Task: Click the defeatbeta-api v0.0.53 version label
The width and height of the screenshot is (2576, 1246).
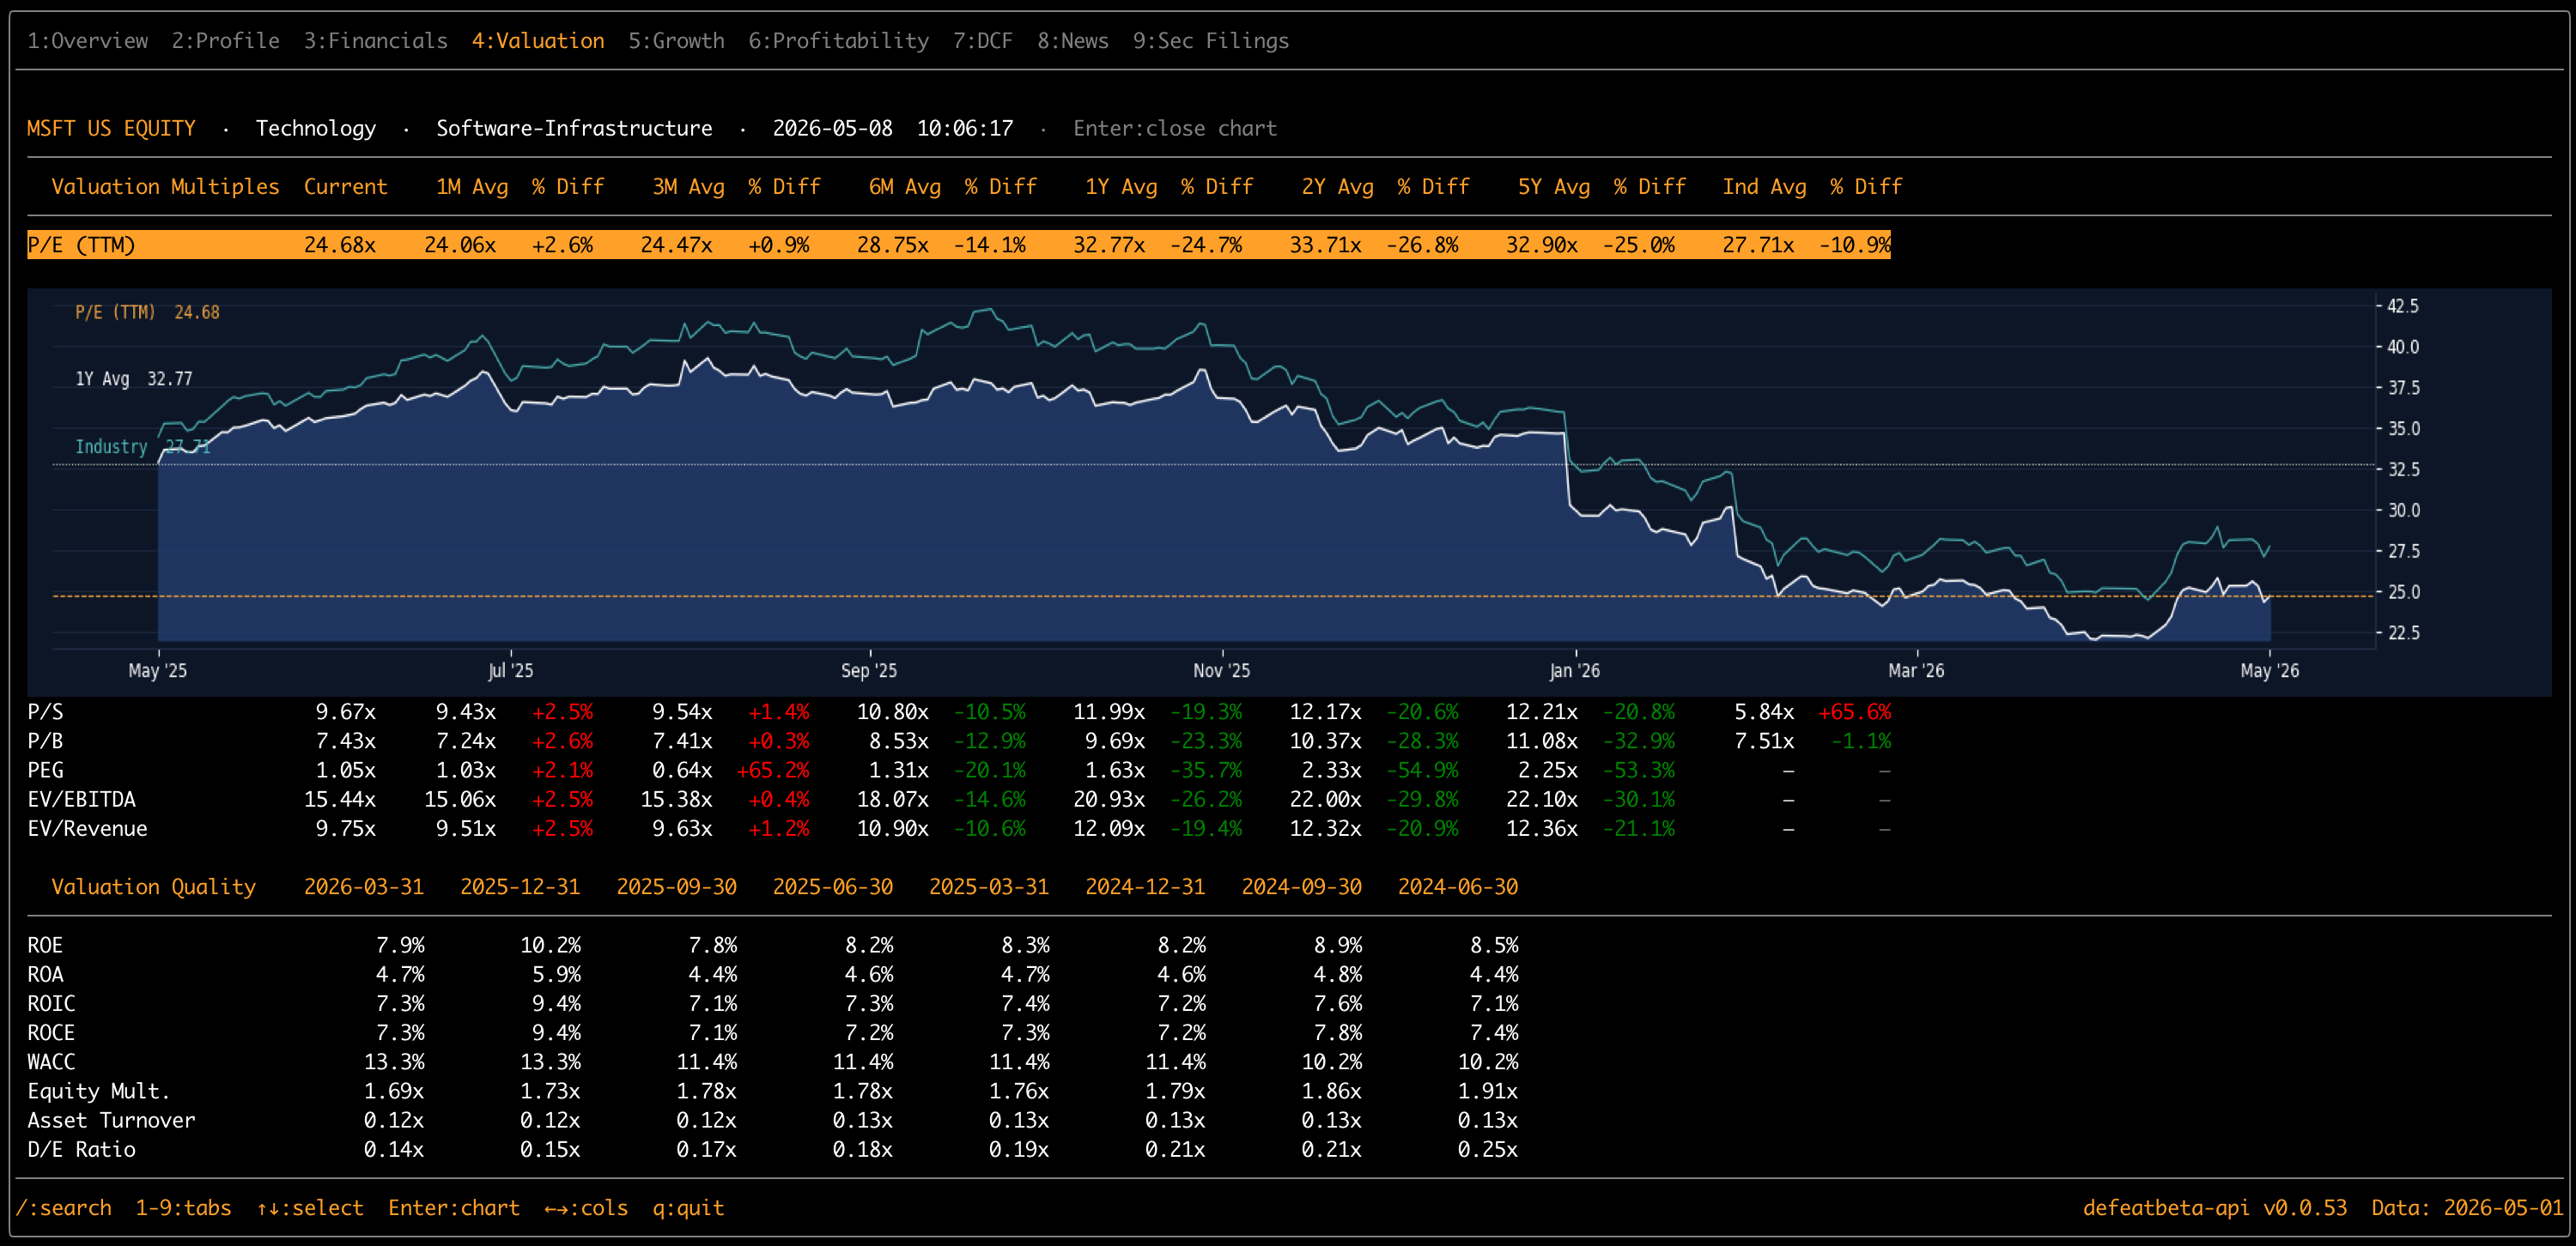Action: click(2214, 1208)
